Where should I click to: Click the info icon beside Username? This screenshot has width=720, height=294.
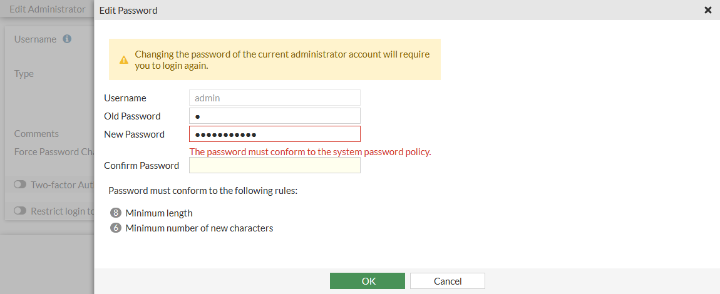[x=67, y=39]
